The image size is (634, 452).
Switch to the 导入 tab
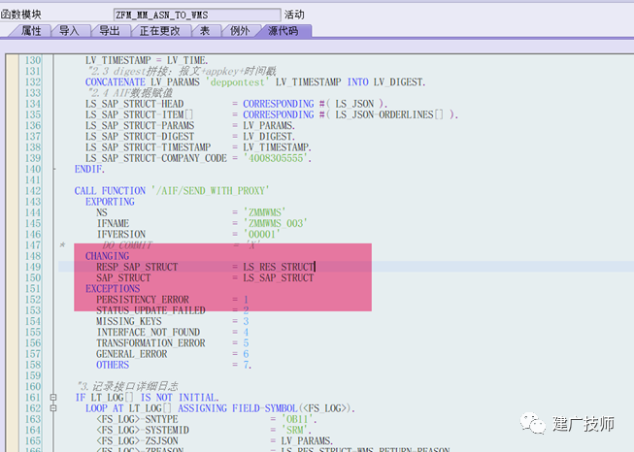[69, 31]
